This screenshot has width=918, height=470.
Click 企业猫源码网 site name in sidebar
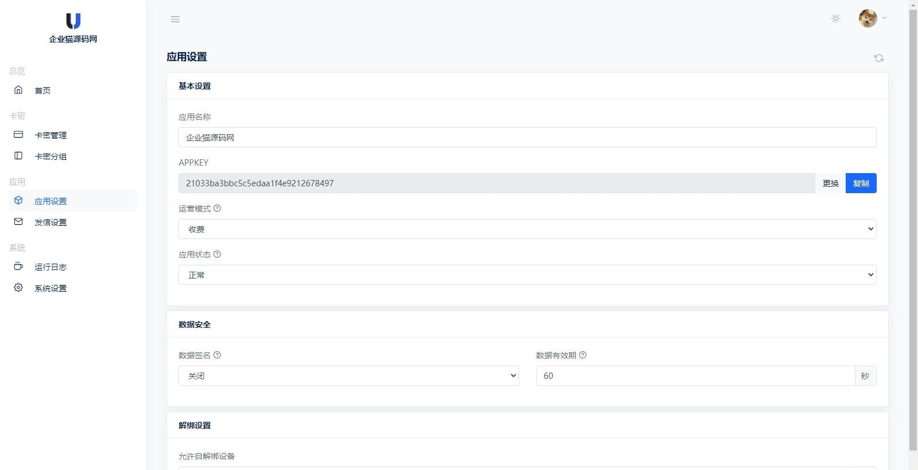pyautogui.click(x=73, y=39)
